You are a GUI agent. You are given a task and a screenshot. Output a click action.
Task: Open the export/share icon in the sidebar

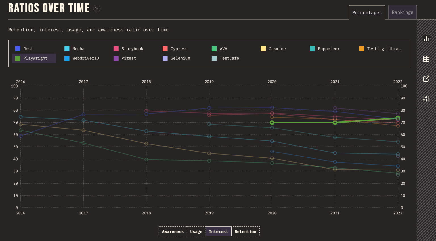coord(426,79)
